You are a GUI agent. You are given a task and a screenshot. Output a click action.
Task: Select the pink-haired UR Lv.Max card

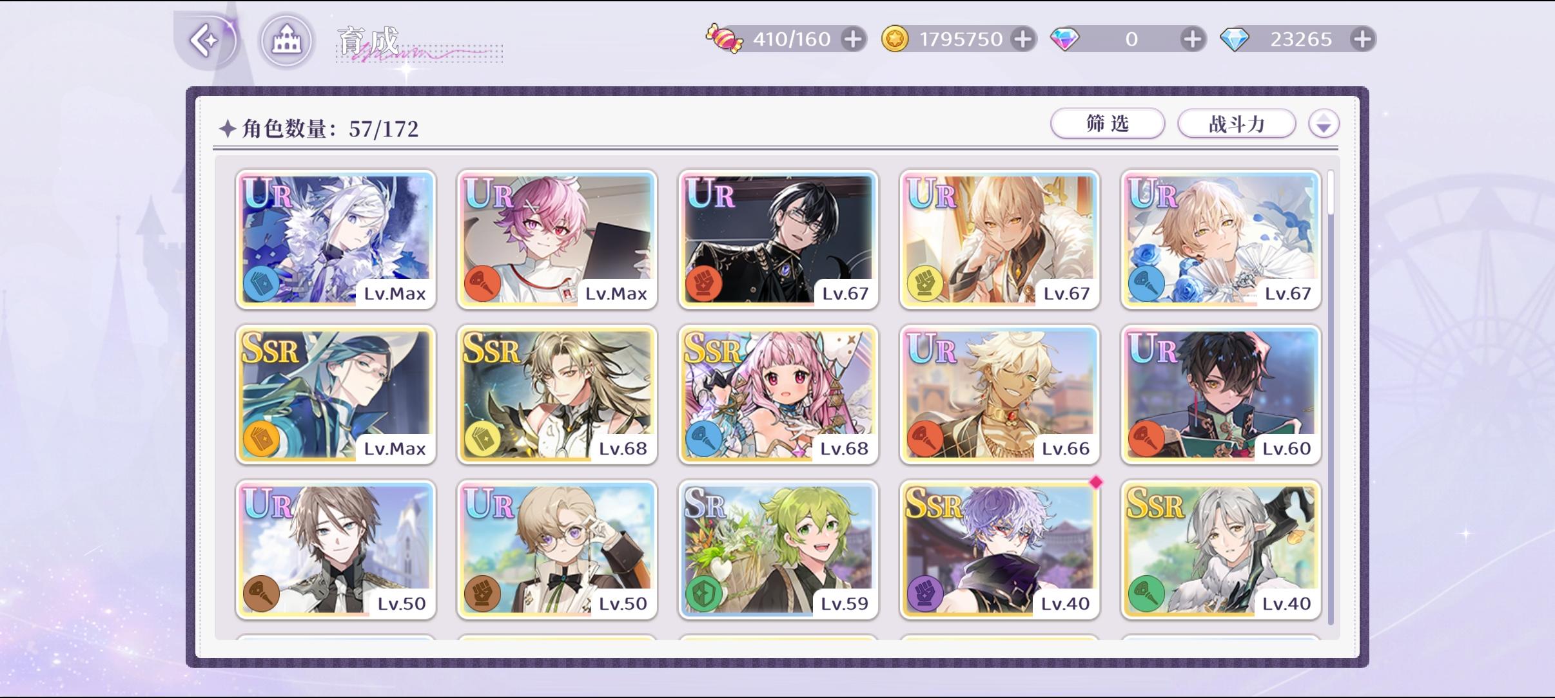(x=557, y=240)
